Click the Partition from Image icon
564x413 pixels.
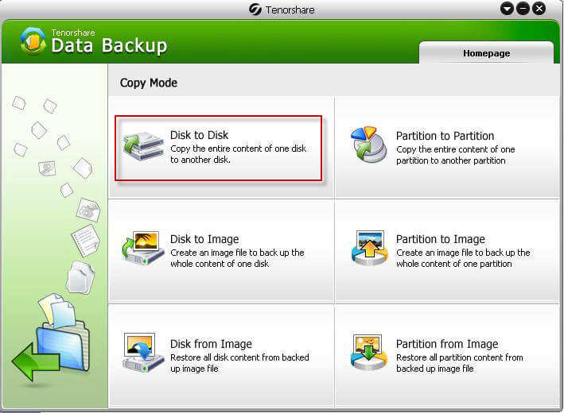click(x=369, y=353)
